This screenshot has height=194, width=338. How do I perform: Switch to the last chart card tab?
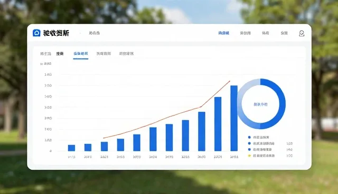tap(126, 54)
